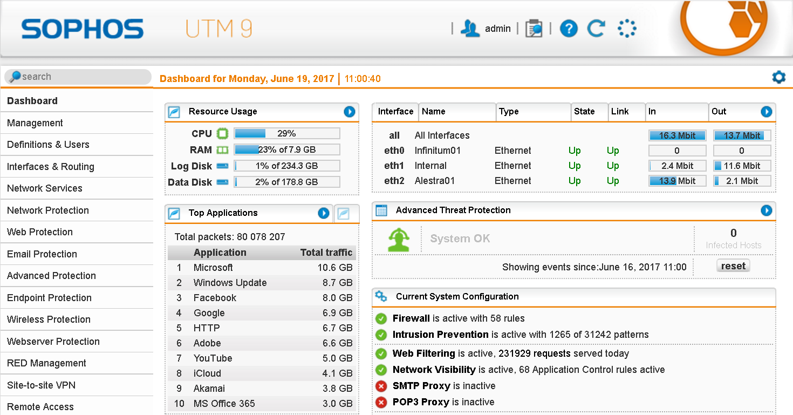Open the Definitions & Users menu

tap(77, 145)
